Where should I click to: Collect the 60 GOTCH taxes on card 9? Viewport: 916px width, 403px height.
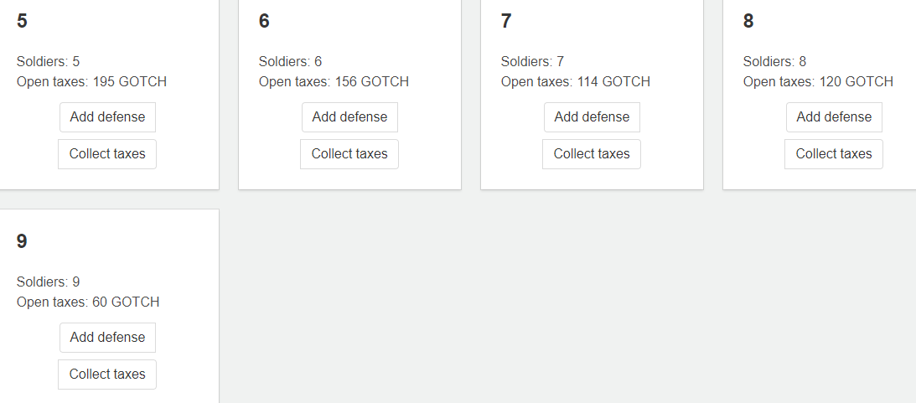[107, 375]
